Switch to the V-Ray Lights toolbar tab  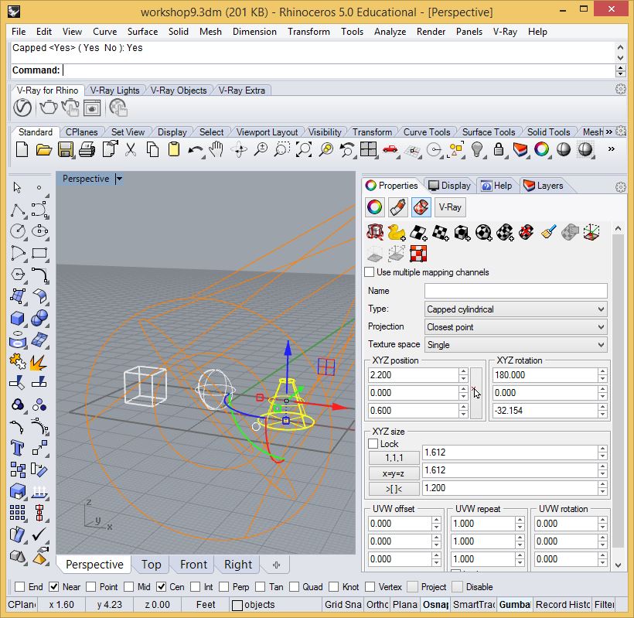(x=115, y=90)
